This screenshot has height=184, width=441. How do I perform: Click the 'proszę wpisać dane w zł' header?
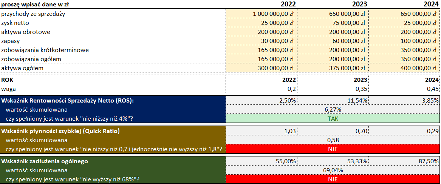point(36,4)
